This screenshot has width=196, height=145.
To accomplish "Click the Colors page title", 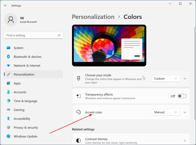I will click(x=133, y=17).
